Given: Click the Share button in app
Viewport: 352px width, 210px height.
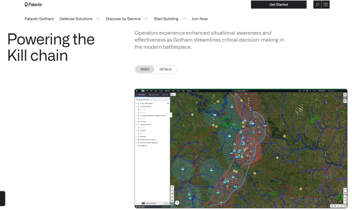Looking at the screenshot, I should tap(315, 91).
